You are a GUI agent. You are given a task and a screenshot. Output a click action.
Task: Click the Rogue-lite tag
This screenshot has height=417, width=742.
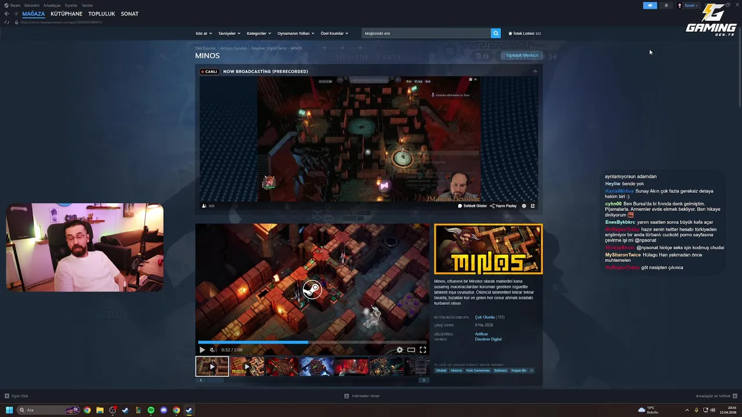[x=519, y=371]
